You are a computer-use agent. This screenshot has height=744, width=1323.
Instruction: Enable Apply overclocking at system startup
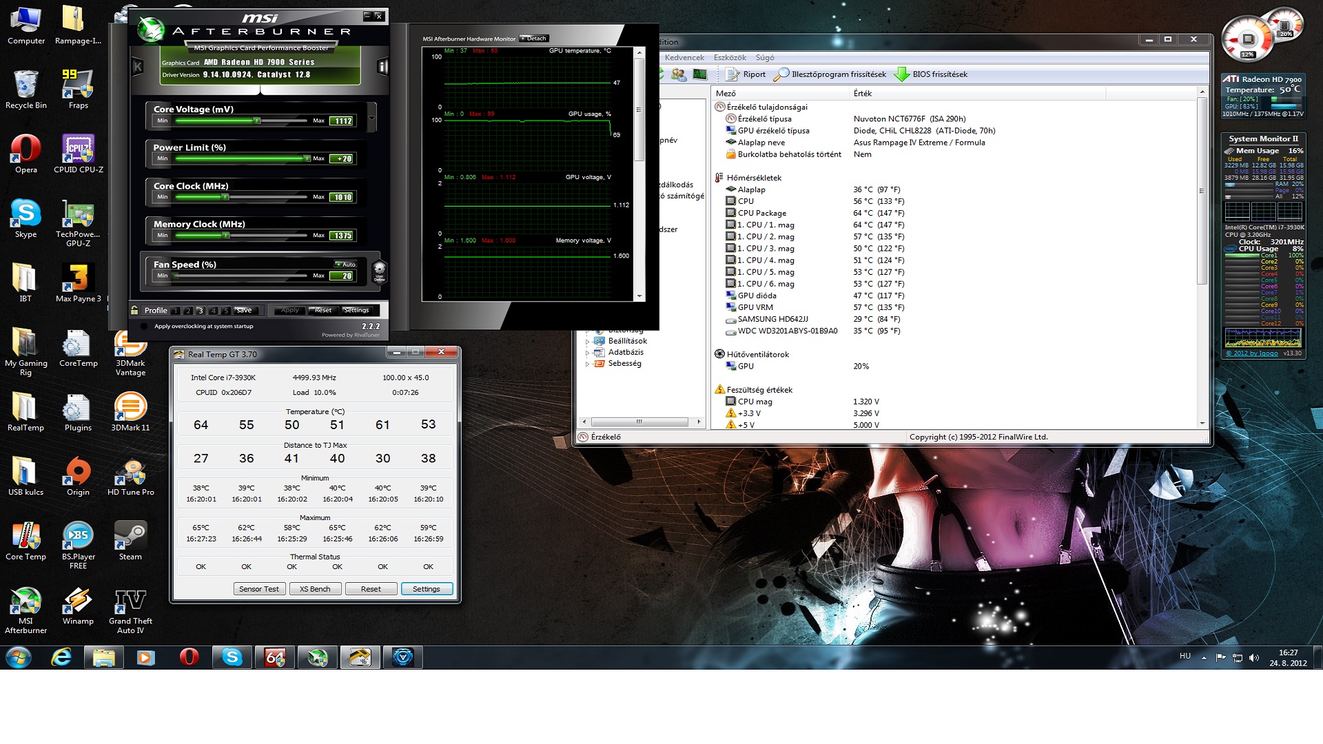144,327
